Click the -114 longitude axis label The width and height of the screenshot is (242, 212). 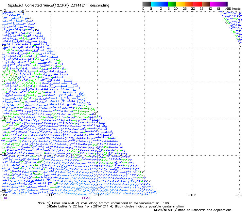[x=97, y=195]
